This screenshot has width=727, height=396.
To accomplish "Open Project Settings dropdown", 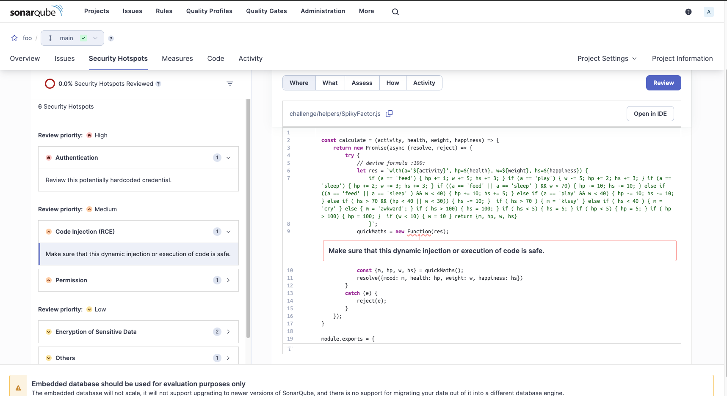I will pos(606,58).
